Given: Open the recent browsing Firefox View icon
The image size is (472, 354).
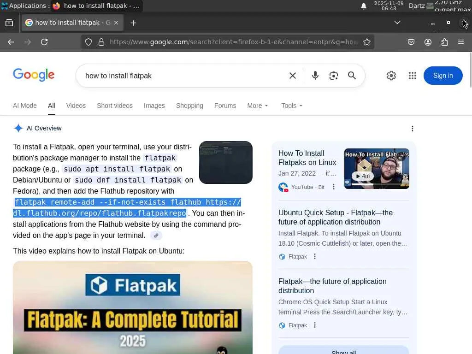Looking at the screenshot, I should (x=9, y=23).
